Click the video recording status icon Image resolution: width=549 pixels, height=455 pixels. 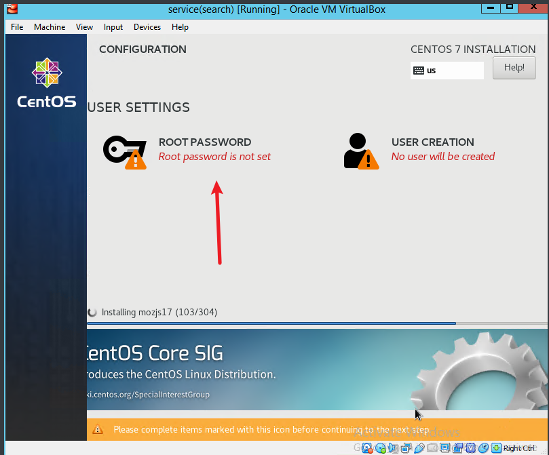click(457, 448)
